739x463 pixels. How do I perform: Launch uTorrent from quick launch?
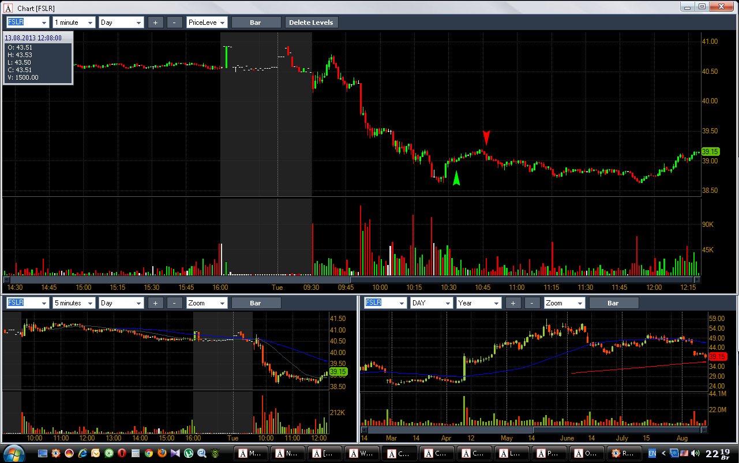coord(189,453)
